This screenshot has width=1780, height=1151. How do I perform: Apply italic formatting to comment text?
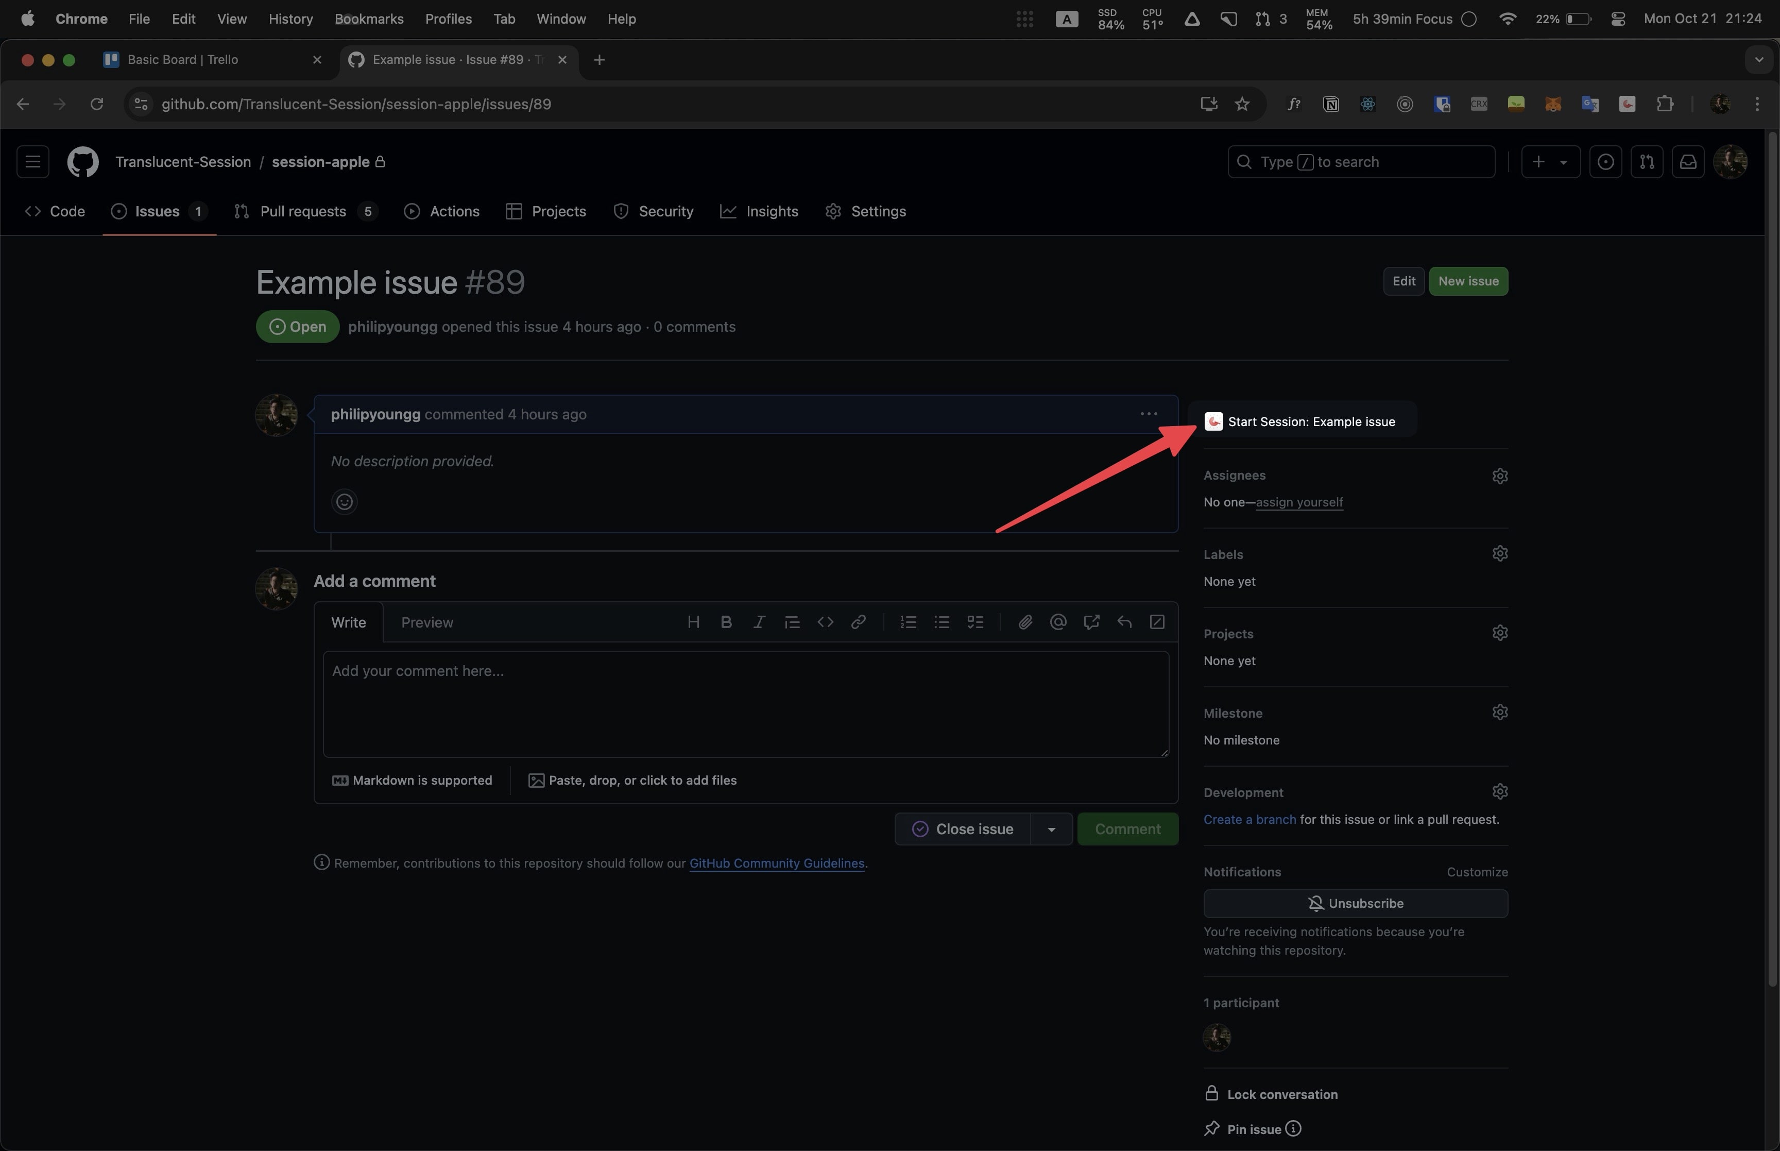(760, 622)
